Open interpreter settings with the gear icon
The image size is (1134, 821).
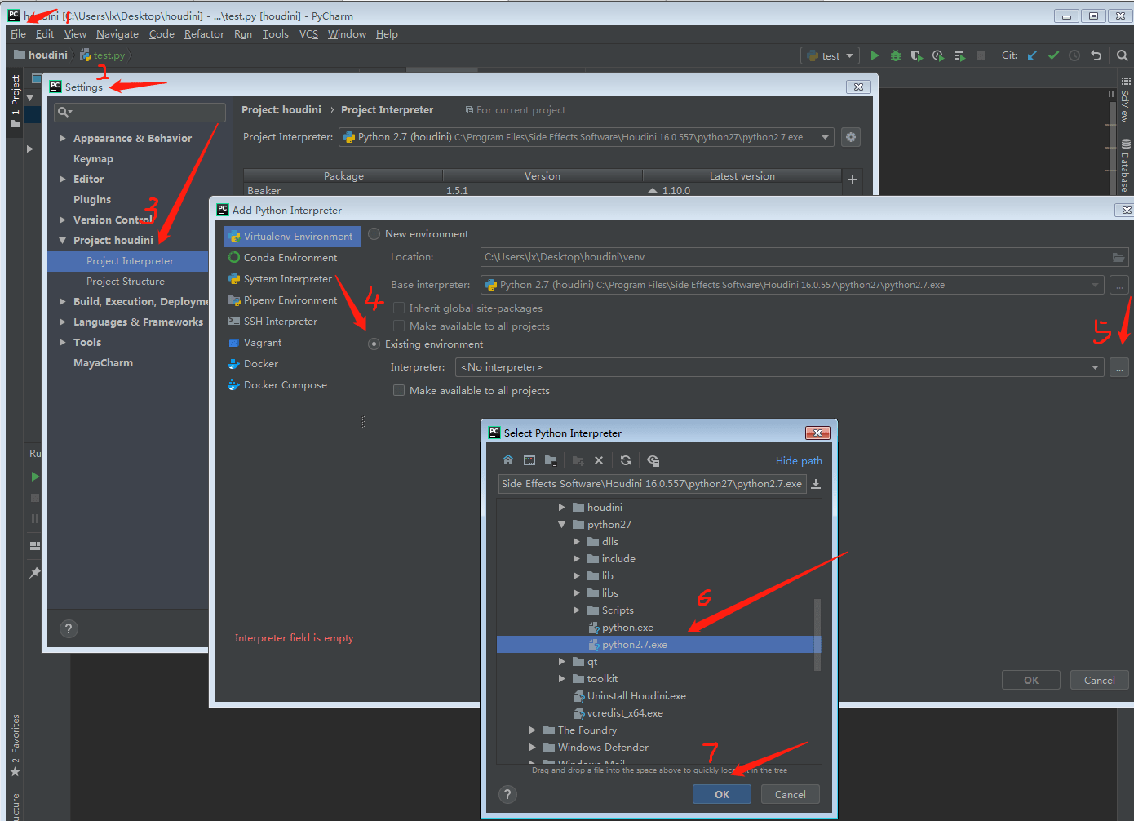[850, 136]
